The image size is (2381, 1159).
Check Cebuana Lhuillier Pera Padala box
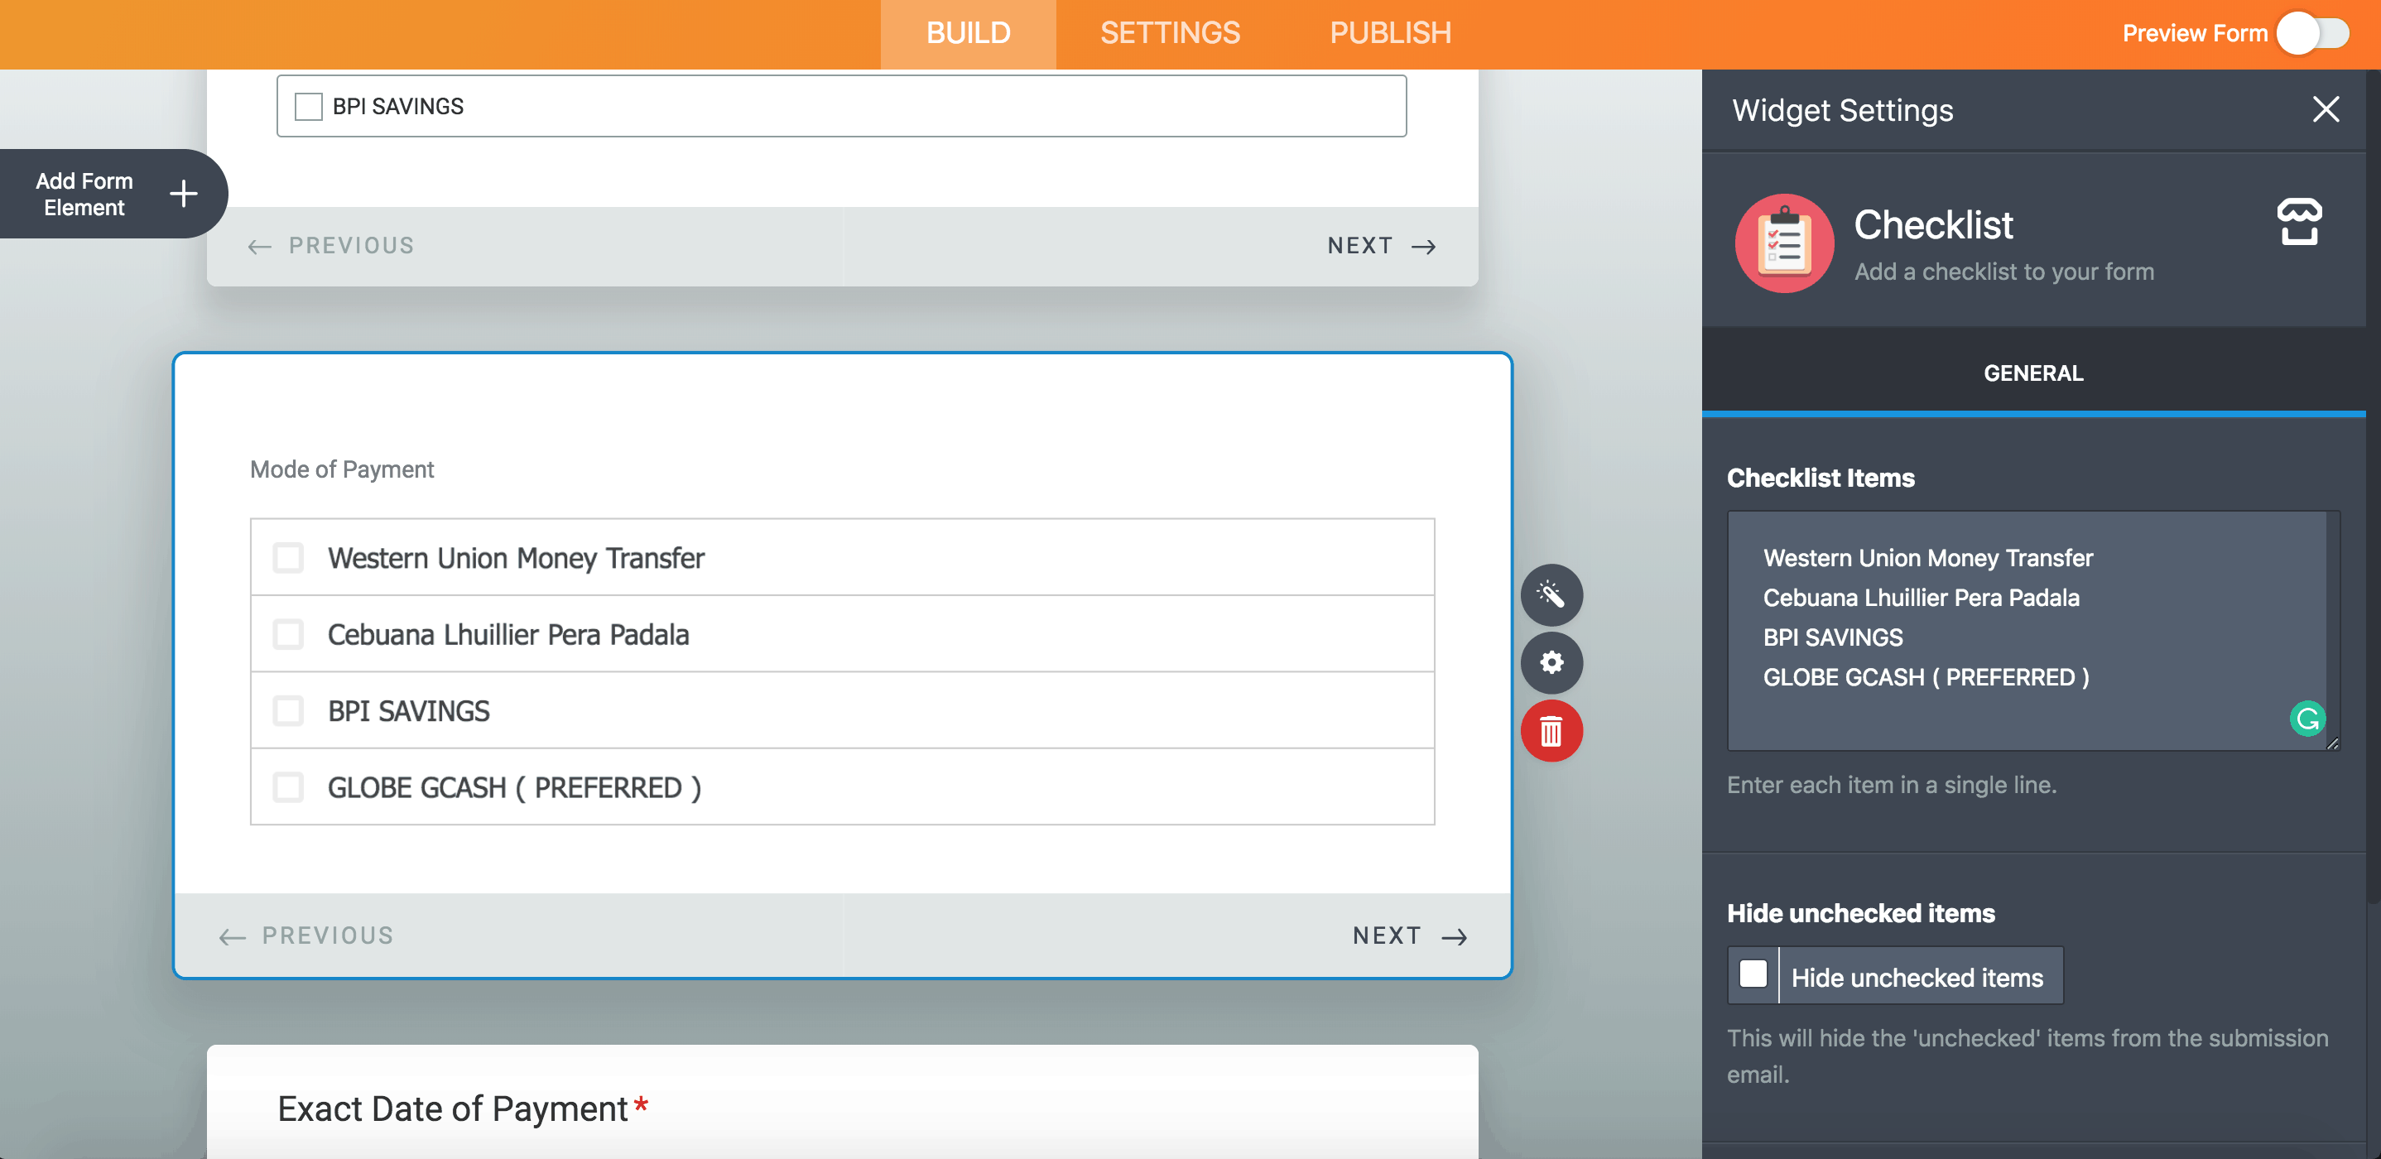[288, 634]
